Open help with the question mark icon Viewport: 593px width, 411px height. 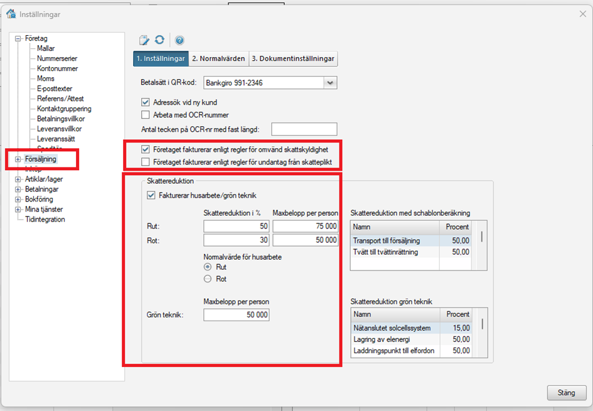coord(179,40)
